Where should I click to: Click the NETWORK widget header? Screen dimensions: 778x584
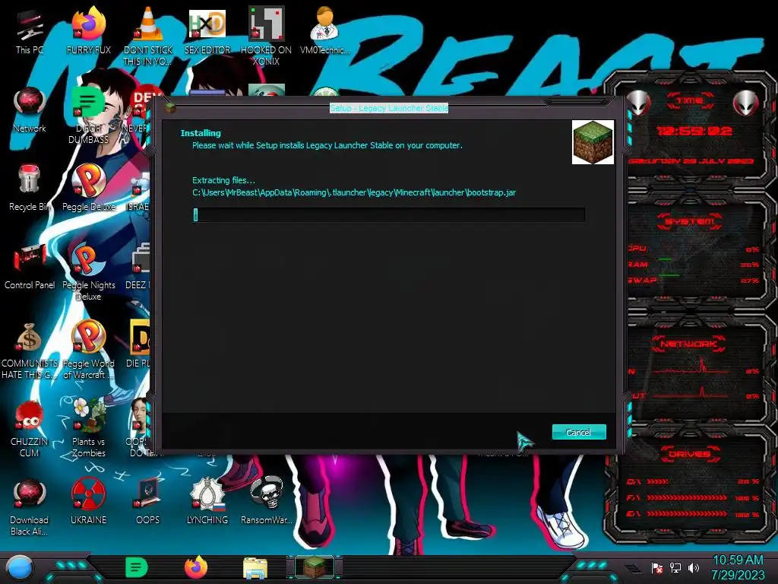click(688, 344)
